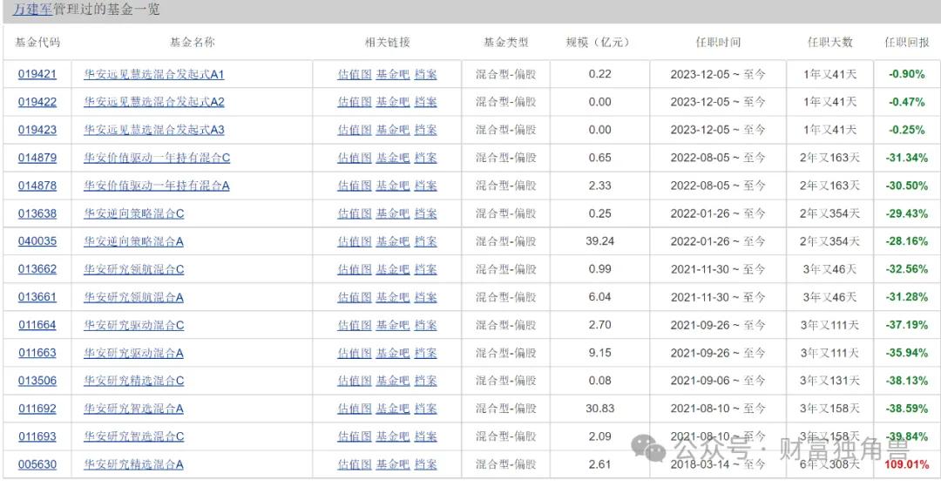Image resolution: width=941 pixels, height=487 pixels.
Task: Open fund manager 万建军 link in header
Action: point(32,10)
